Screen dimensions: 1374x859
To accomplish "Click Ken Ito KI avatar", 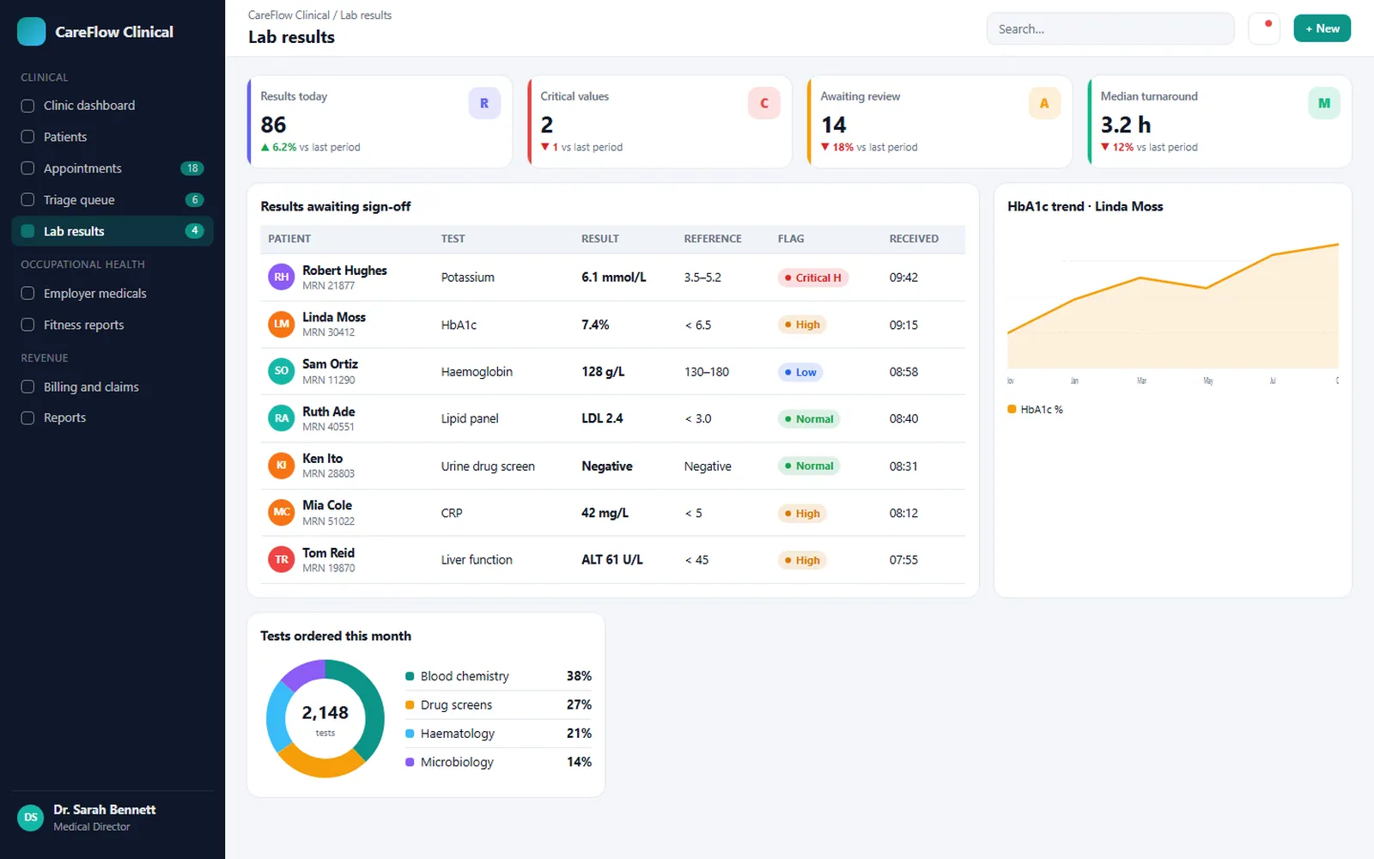I will click(282, 466).
